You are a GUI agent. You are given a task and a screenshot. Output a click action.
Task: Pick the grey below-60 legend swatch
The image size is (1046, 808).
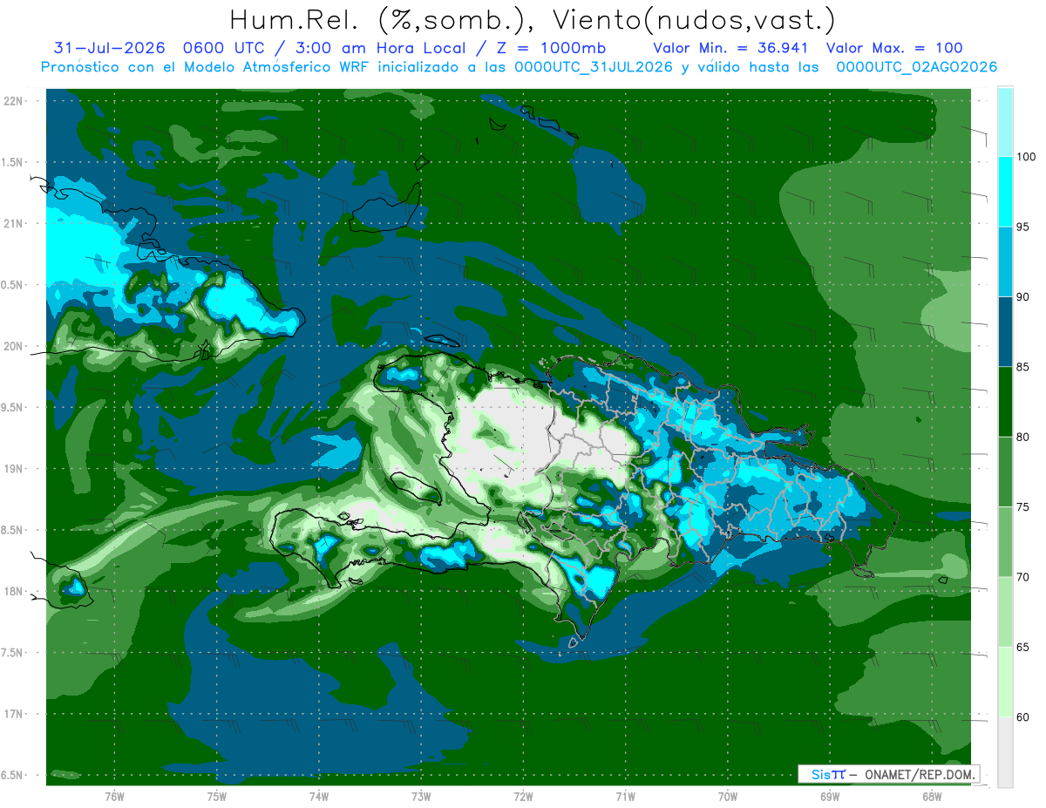pos(1005,752)
